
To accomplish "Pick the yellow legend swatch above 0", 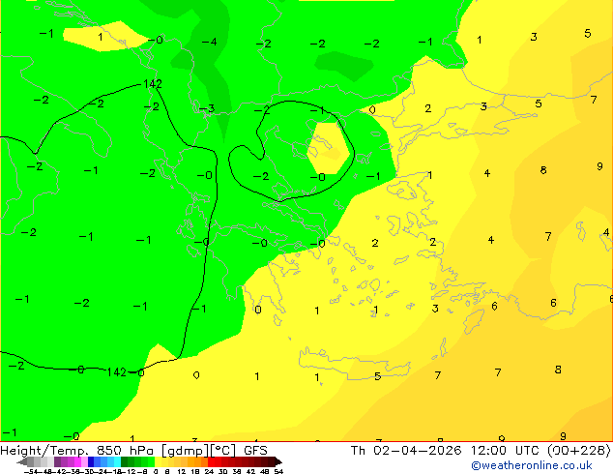I will point(158,461).
